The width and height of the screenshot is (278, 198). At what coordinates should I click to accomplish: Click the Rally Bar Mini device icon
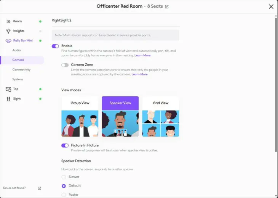tap(8, 41)
